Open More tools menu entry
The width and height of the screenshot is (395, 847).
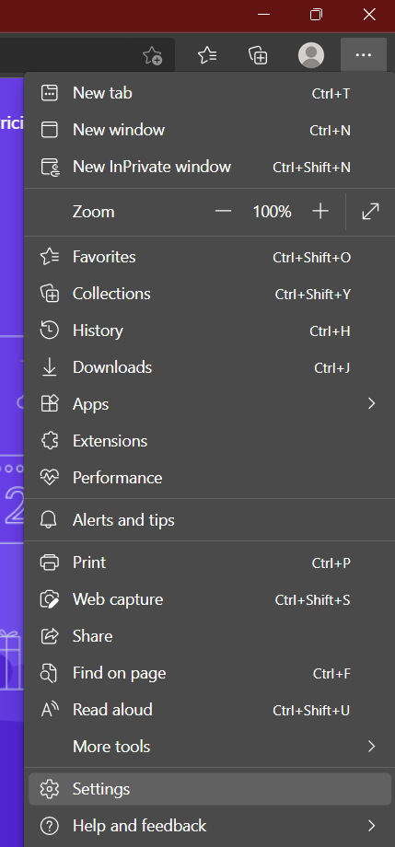pos(210,747)
